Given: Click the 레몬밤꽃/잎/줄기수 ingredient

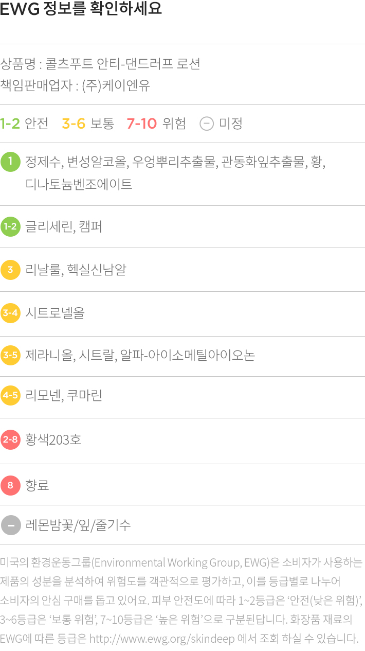Looking at the screenshot, I should coord(78,525).
